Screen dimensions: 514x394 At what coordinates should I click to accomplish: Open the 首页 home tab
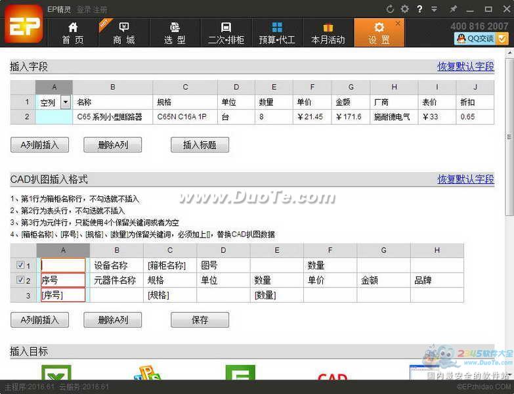point(73,33)
